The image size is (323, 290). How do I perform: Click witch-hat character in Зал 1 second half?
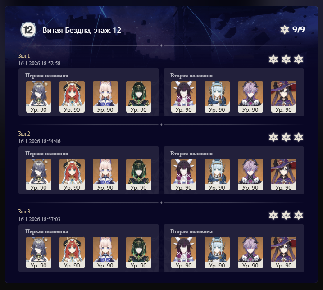[x=284, y=97]
